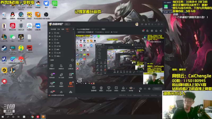Click the 修改 button next to title
Image resolution: width=212 pixels, height=119 pixels.
103,29
